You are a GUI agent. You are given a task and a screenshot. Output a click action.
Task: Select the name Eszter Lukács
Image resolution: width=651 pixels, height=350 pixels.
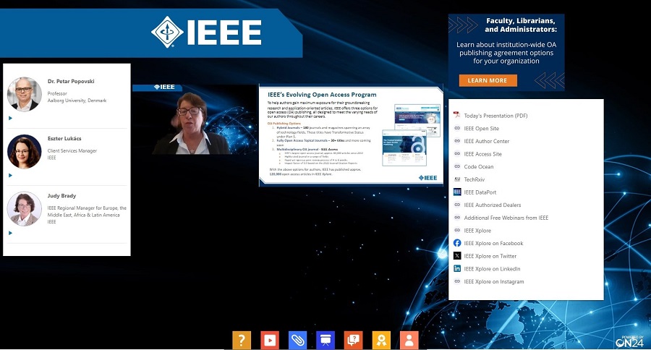click(x=64, y=139)
